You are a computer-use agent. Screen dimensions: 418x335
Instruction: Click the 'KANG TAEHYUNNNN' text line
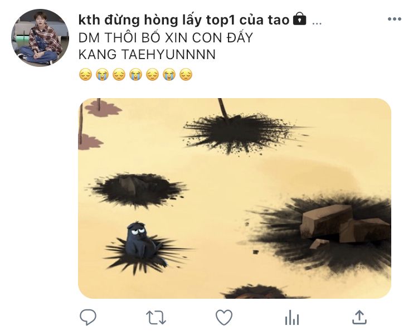tap(147, 55)
